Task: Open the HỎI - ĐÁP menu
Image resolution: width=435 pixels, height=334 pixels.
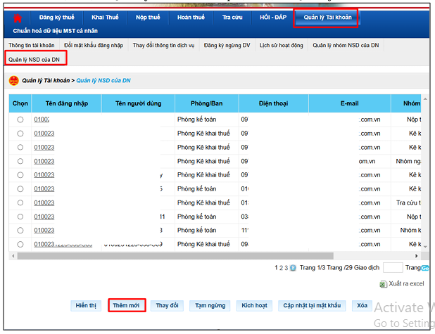Action: coord(273,17)
